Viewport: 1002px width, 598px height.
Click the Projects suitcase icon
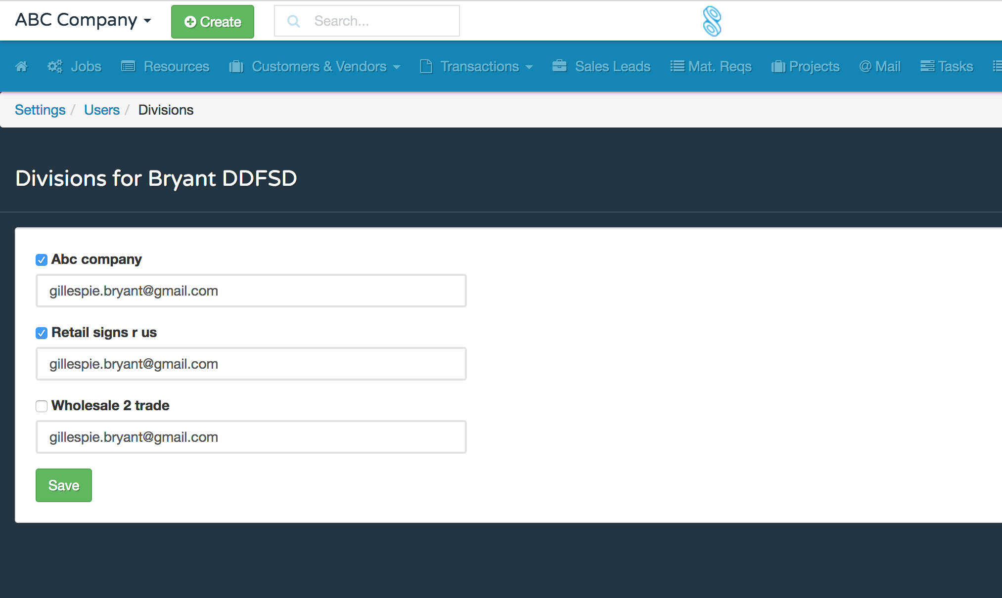(778, 67)
